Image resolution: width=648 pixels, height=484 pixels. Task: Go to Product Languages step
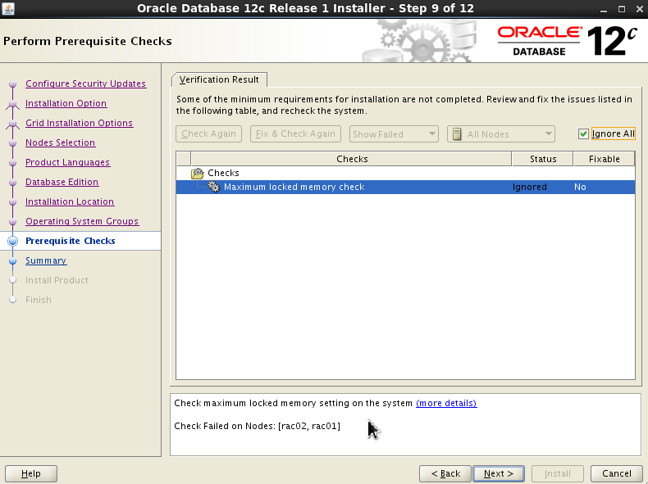click(x=68, y=163)
